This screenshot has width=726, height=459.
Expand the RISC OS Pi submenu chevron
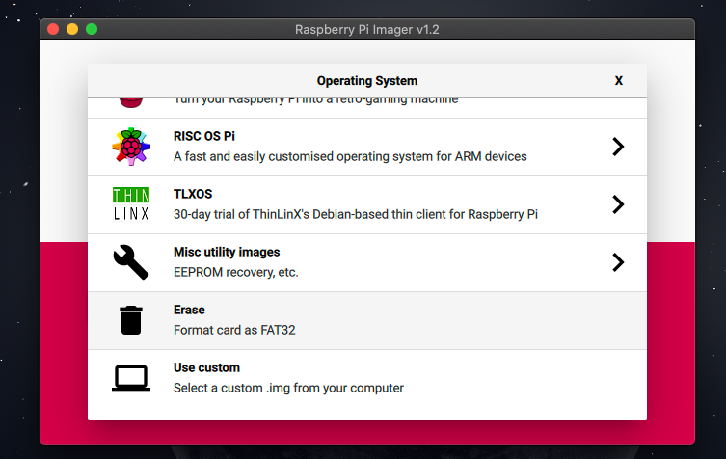(x=618, y=147)
